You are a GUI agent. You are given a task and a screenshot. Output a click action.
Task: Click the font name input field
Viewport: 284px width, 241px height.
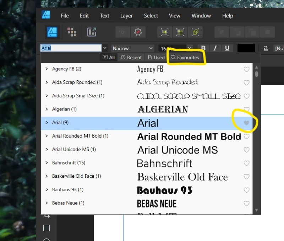point(71,48)
